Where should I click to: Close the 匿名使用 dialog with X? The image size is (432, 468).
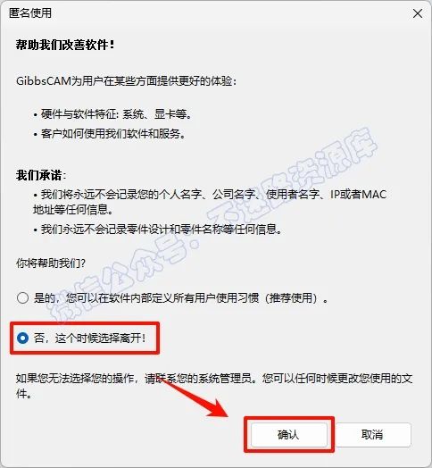[418, 13]
